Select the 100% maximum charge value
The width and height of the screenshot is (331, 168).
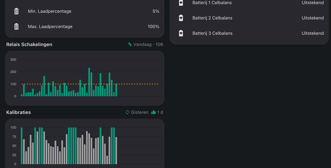pos(153,26)
